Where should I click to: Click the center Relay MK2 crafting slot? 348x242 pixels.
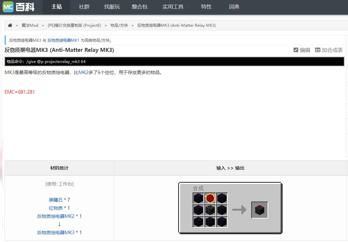(210, 210)
